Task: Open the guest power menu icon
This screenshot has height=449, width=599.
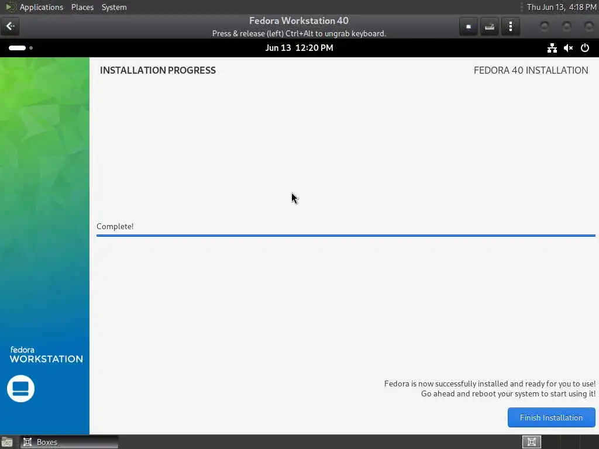Action: click(x=585, y=48)
